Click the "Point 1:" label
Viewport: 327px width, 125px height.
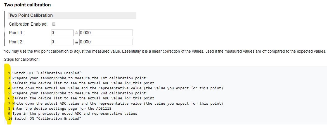click(x=16, y=33)
